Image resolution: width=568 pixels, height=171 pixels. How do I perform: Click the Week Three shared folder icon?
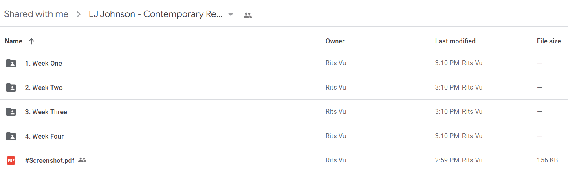coord(11,112)
